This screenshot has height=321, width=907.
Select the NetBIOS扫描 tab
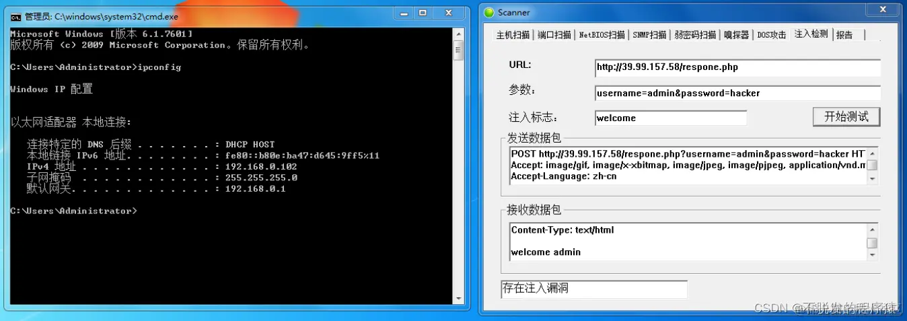pyautogui.click(x=602, y=35)
